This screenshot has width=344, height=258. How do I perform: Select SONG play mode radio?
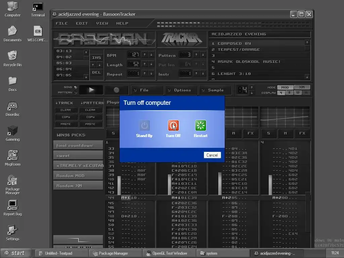tap(76, 87)
